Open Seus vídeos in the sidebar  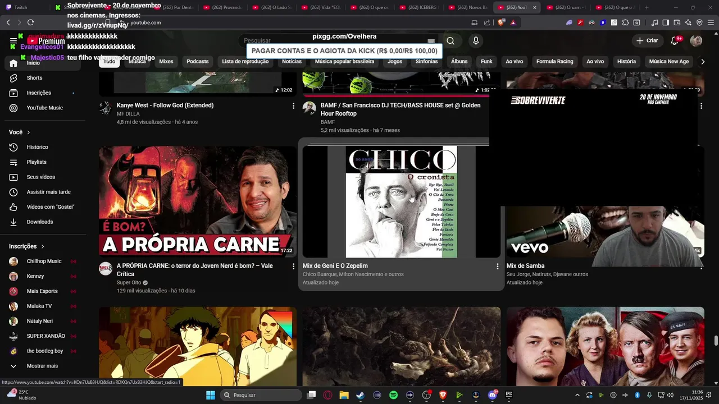44,177
